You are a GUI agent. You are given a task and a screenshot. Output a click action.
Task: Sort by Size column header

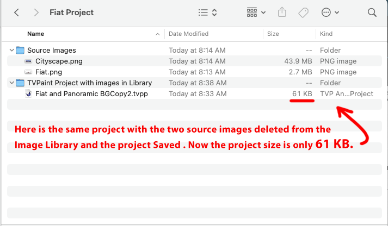click(x=273, y=34)
